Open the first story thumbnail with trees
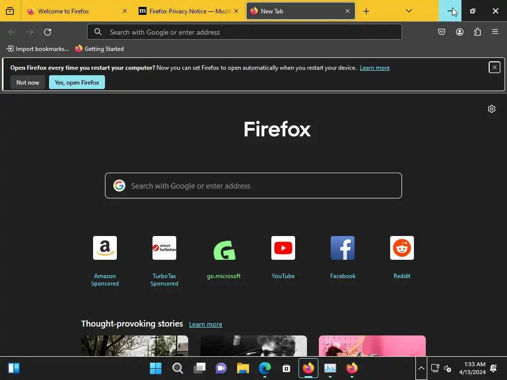Viewport: 507px width, 380px height. pyautogui.click(x=135, y=346)
